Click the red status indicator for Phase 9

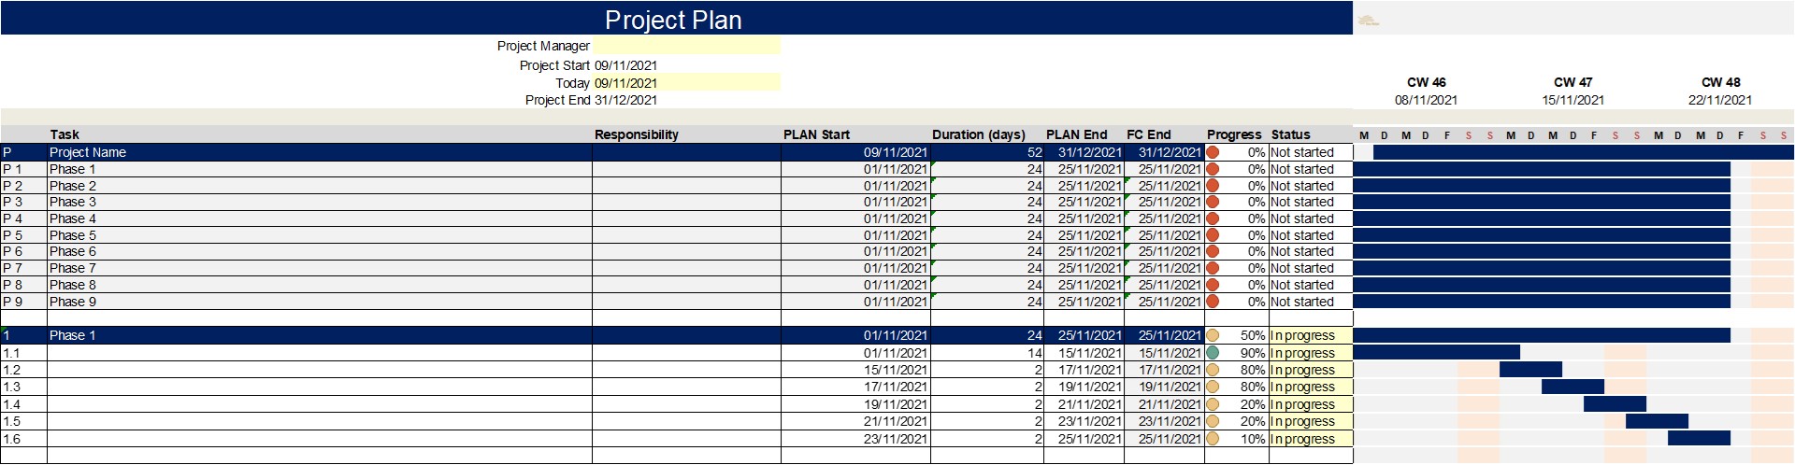[x=1213, y=302]
